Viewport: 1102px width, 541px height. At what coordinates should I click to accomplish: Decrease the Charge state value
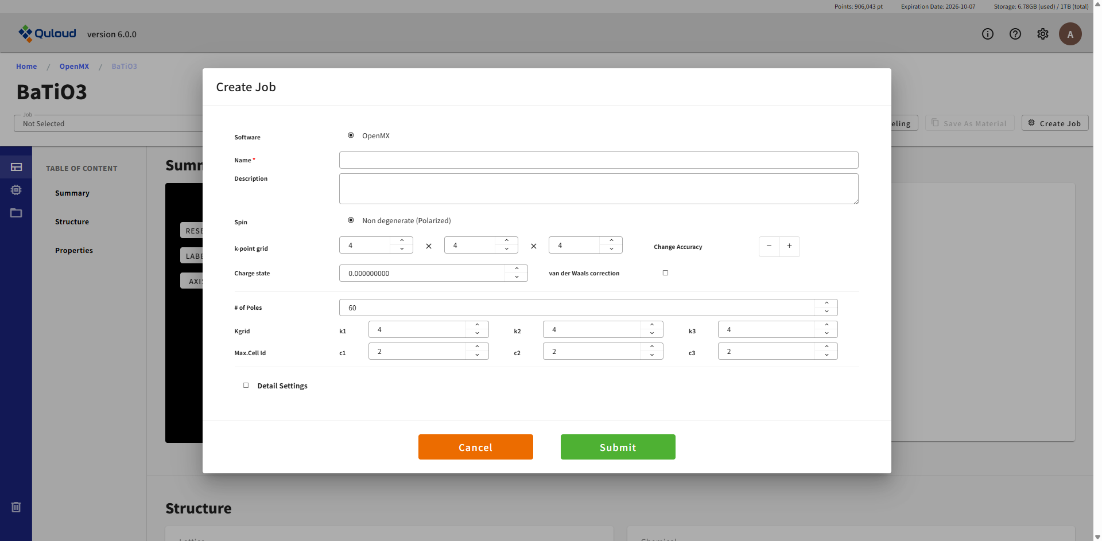(517, 277)
